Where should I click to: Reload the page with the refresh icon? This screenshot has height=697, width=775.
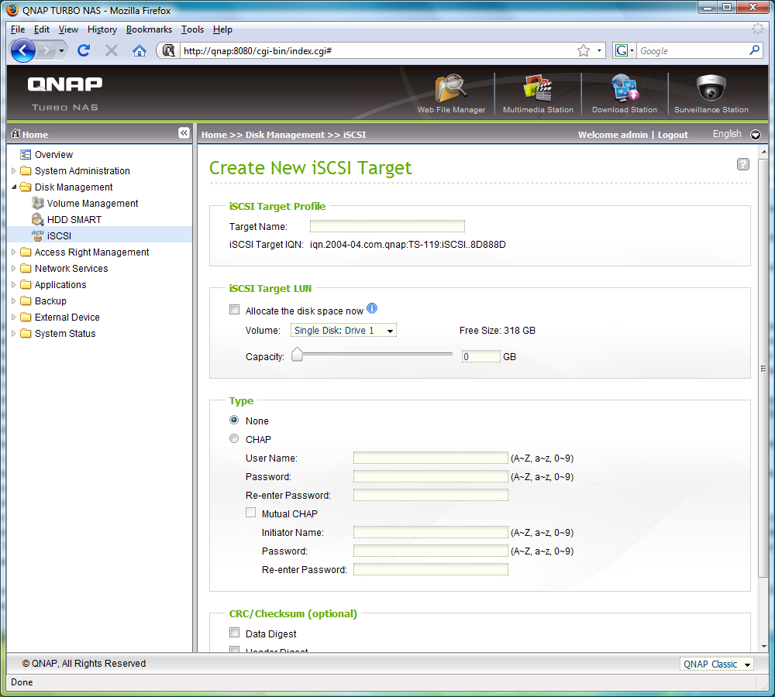[84, 50]
